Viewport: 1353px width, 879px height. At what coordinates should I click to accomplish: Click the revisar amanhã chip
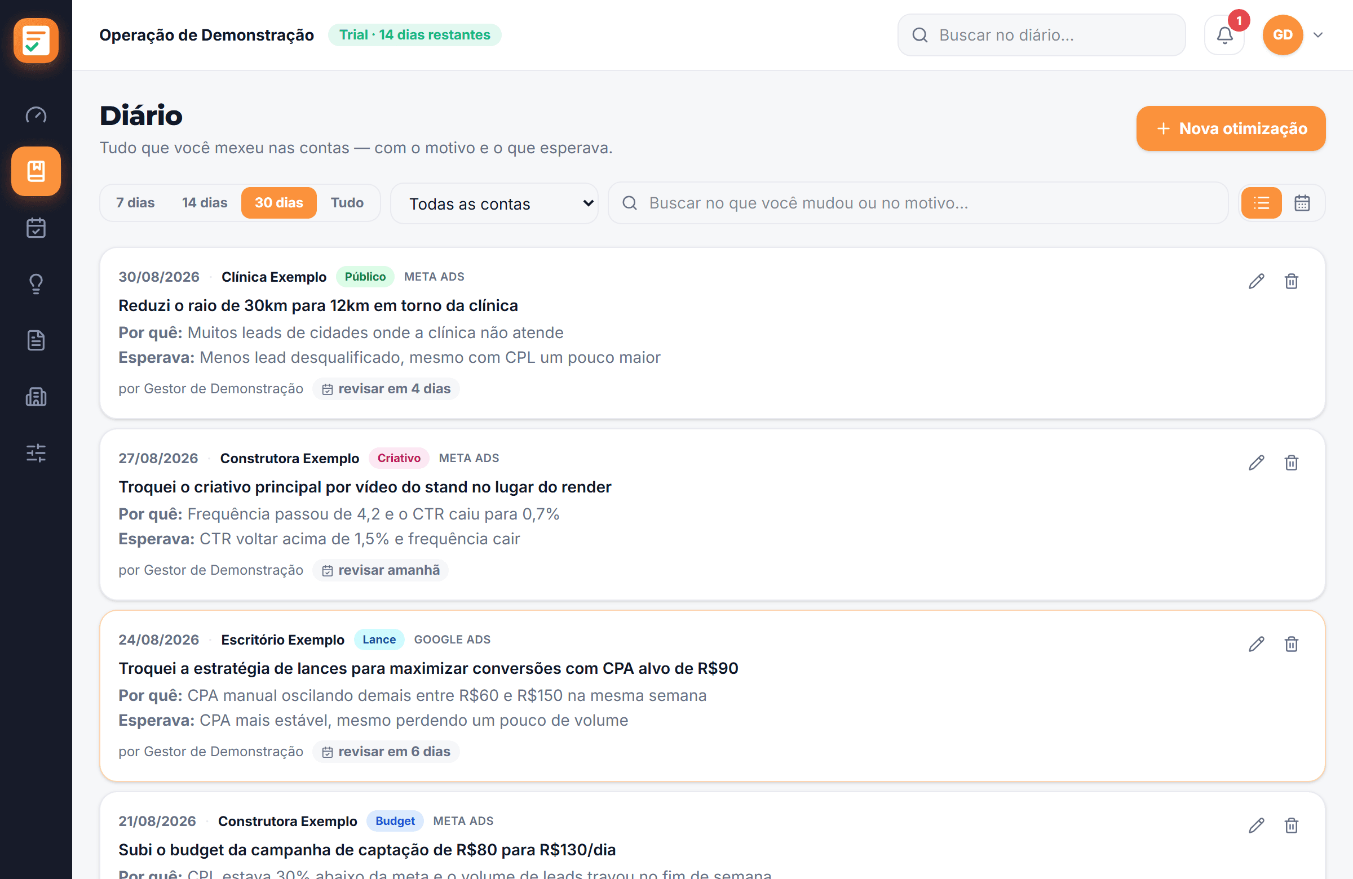click(x=381, y=570)
